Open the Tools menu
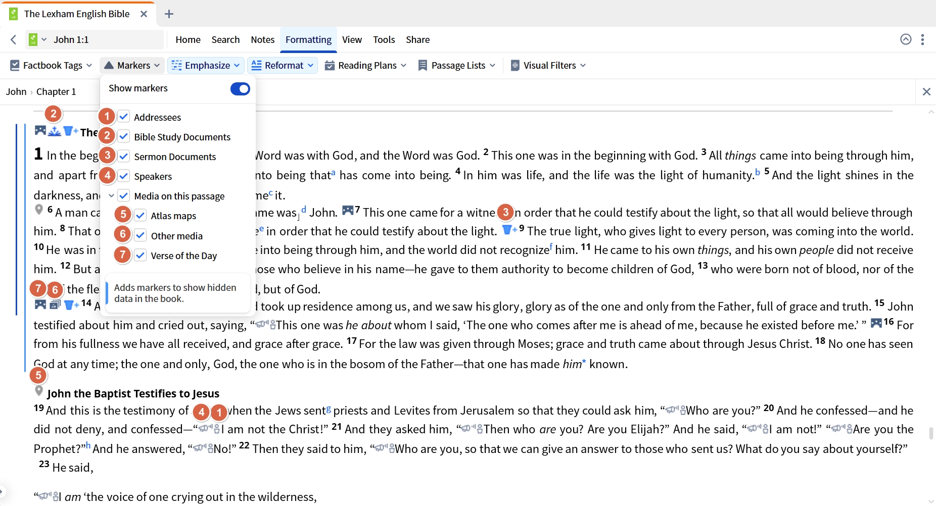 (384, 39)
